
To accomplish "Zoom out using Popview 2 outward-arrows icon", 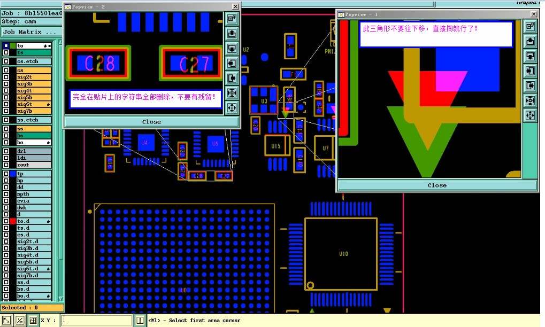I will pos(232,107).
